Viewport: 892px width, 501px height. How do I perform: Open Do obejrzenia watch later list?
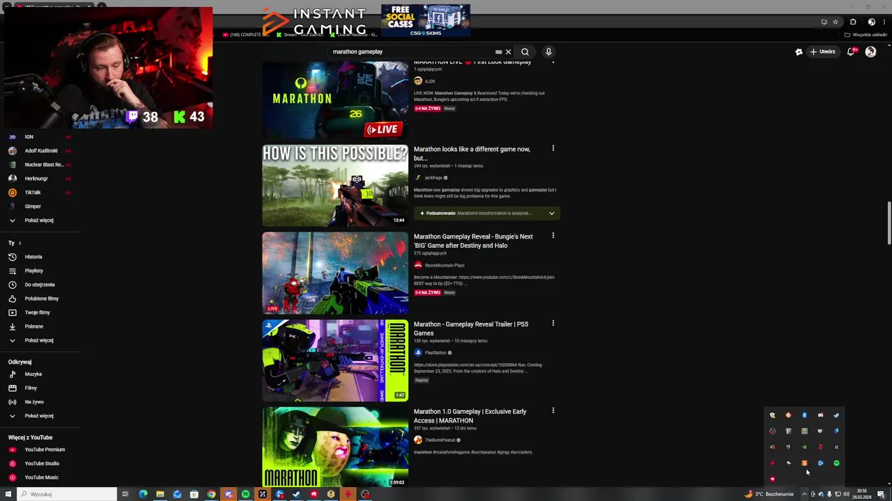click(39, 285)
